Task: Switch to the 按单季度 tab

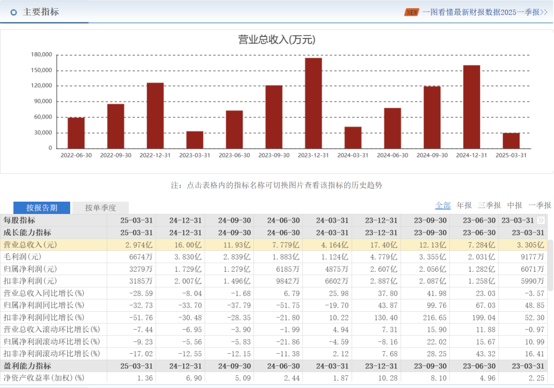Action: click(101, 208)
